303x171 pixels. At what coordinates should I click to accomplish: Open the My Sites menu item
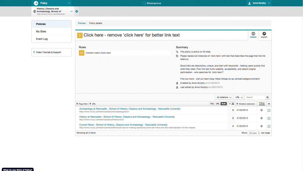tap(41, 31)
